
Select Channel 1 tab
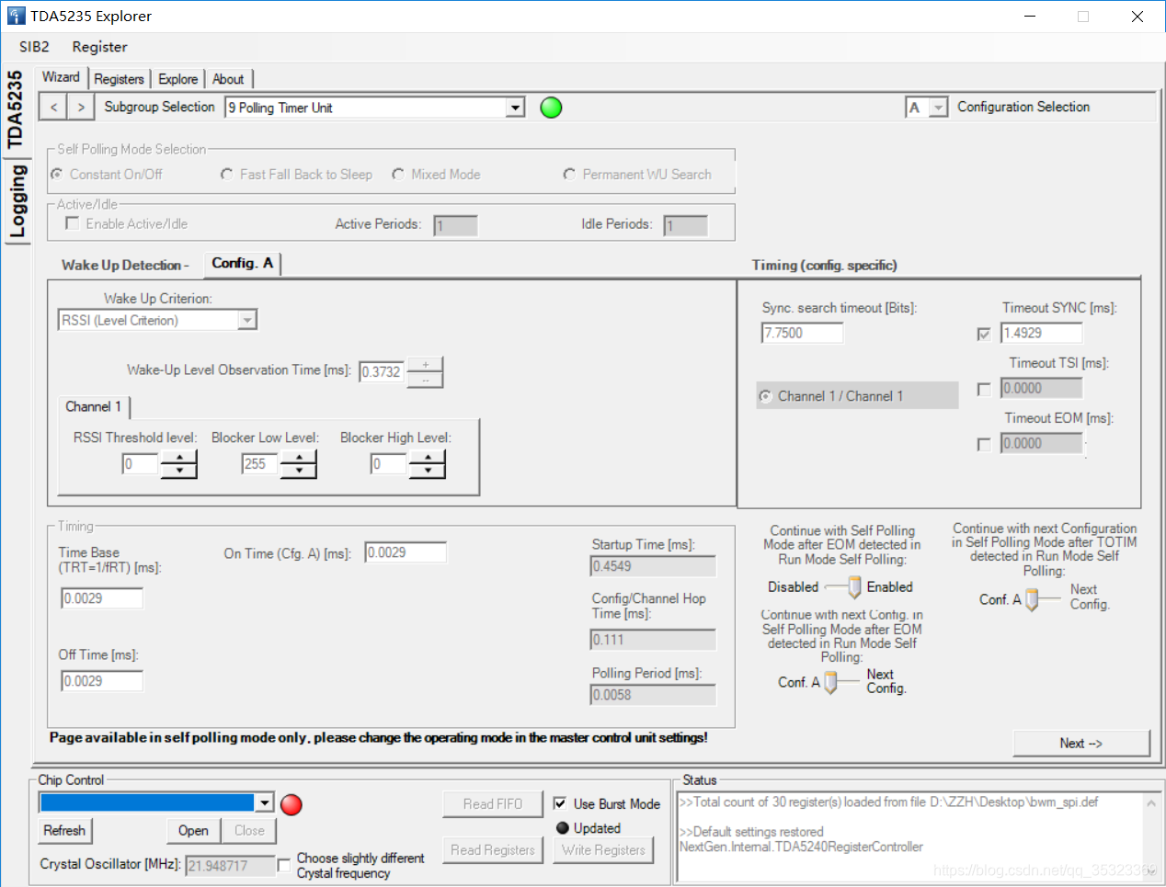click(93, 406)
